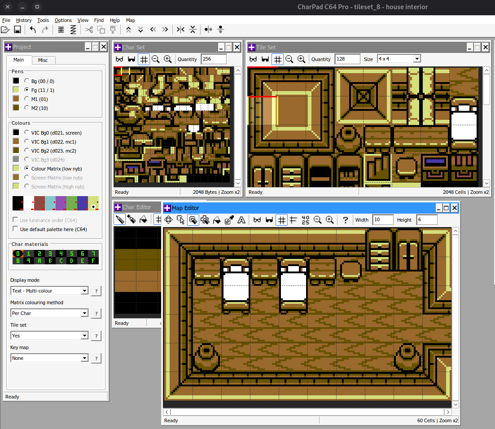Click the '?' button beside Key map

[x=96, y=358]
